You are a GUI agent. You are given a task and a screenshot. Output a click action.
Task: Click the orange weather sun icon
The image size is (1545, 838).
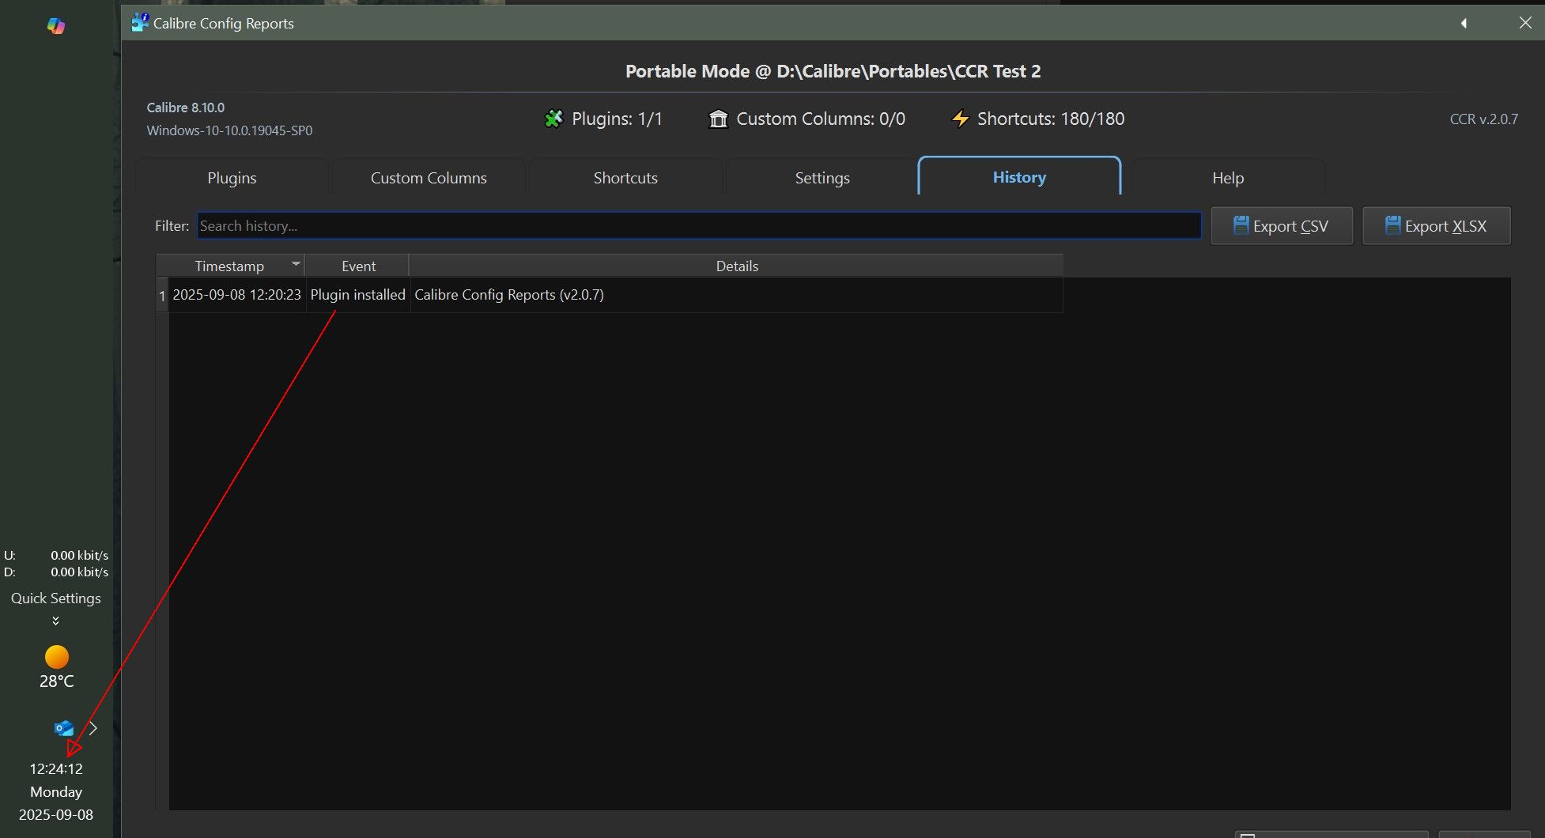57,657
